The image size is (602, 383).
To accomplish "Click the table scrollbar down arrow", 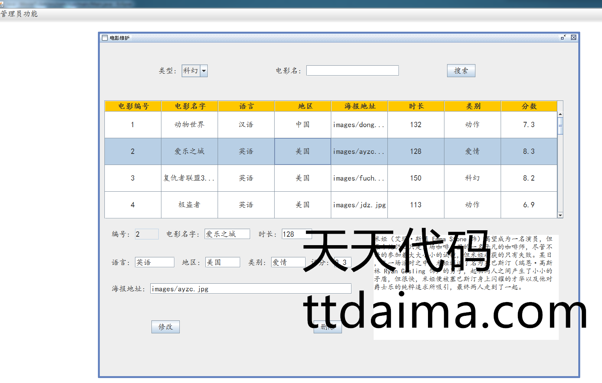I will (560, 215).
